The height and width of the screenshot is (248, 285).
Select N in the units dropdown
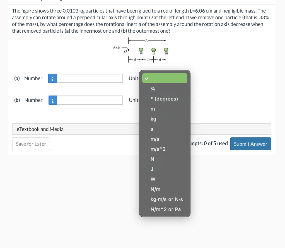coord(152,159)
